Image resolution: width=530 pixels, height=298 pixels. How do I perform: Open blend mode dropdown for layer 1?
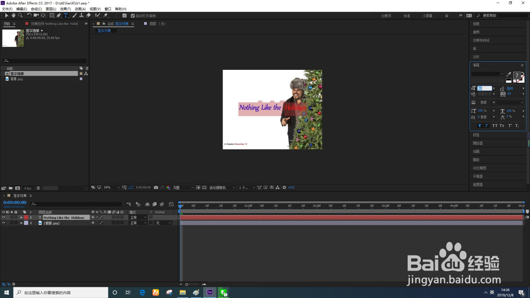point(138,218)
